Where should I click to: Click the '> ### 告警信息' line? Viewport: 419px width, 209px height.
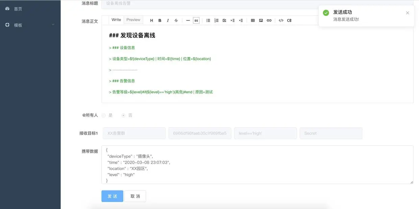tap(122, 81)
